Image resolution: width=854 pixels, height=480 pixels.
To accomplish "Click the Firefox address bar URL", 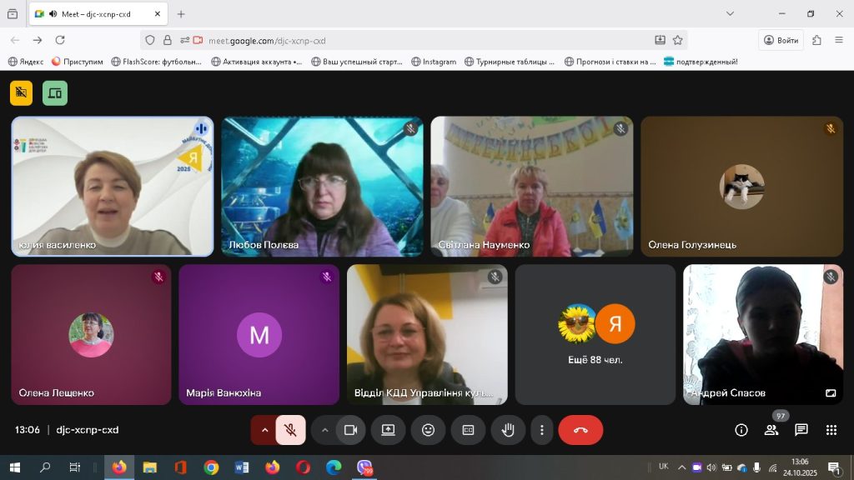I will click(x=267, y=40).
